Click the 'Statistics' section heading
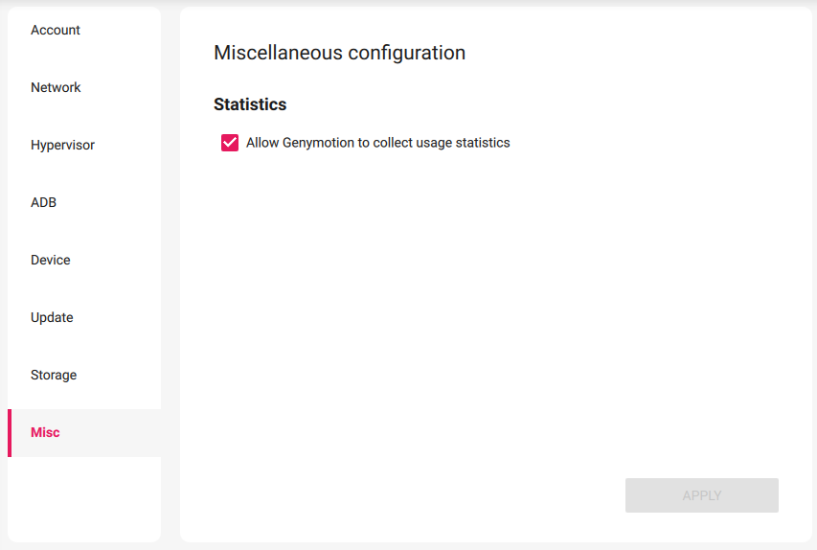817x550 pixels. [250, 104]
